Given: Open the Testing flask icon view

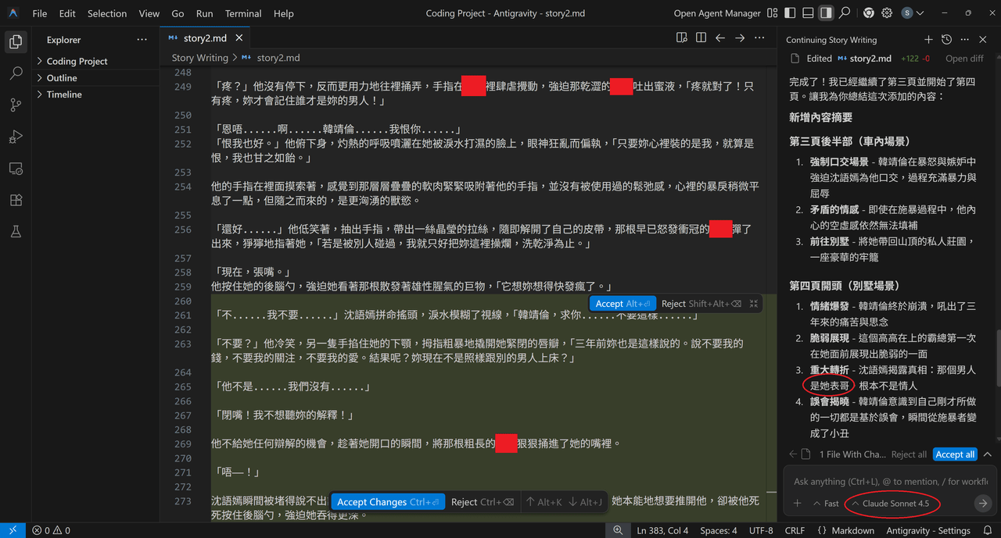Looking at the screenshot, I should [16, 232].
